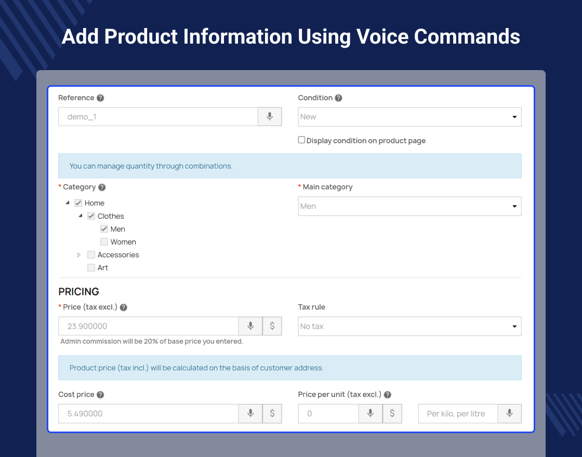Viewport: 582px width, 457px height.
Task: Click the 'Admin commission will be 20%' note
Action: 152,341
